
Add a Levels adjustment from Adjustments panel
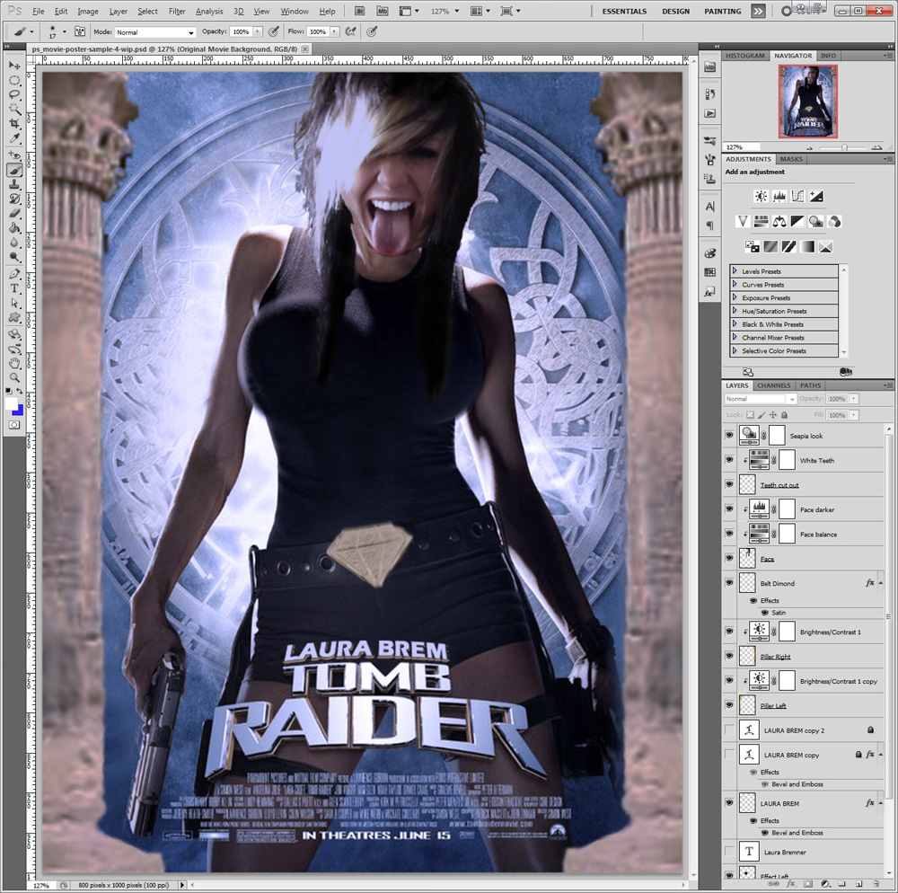point(779,197)
